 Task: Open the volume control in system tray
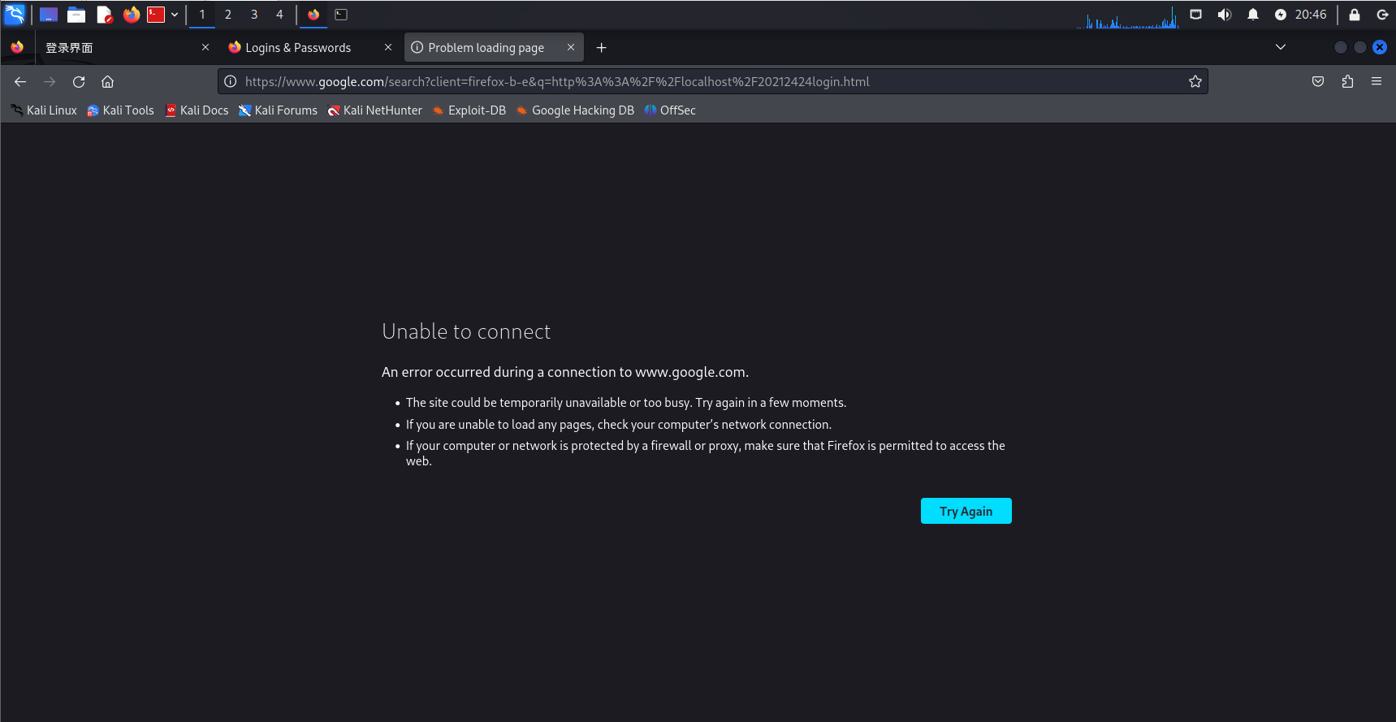pyautogui.click(x=1224, y=15)
